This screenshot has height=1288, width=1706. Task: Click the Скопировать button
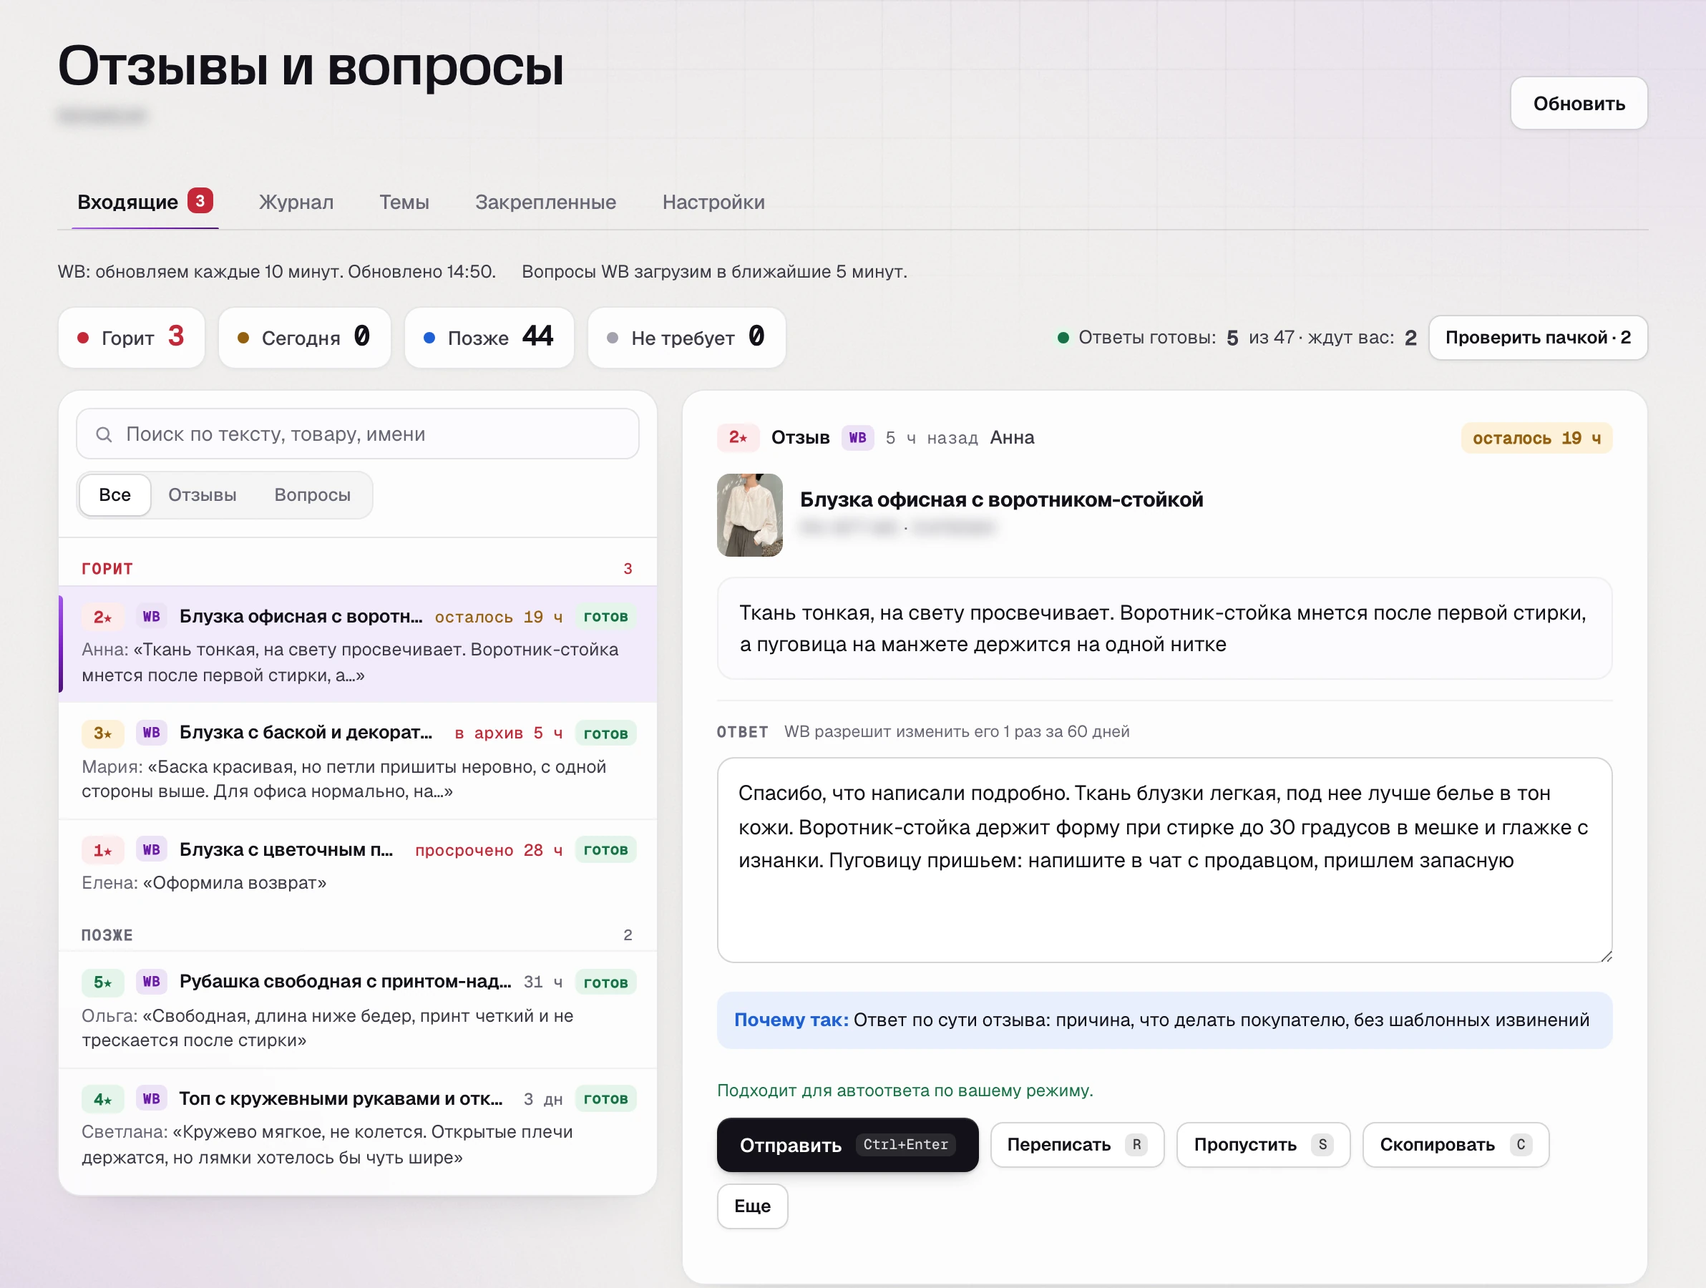click(x=1455, y=1145)
